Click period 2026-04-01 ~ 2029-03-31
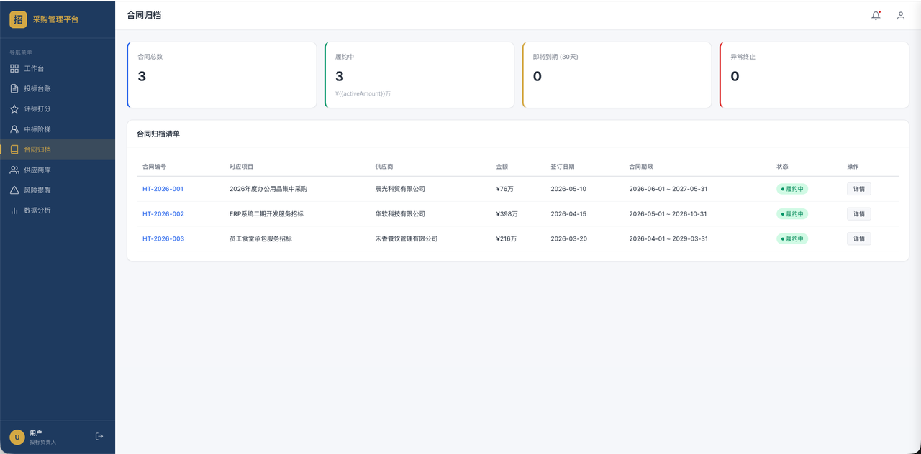This screenshot has width=921, height=454. [x=668, y=238]
